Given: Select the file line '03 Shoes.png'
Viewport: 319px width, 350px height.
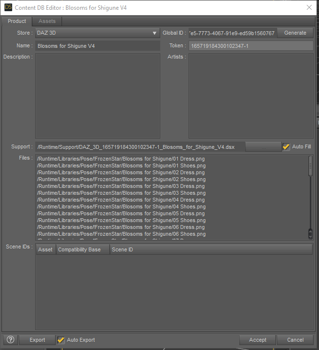Looking at the screenshot, I should click(x=121, y=193).
